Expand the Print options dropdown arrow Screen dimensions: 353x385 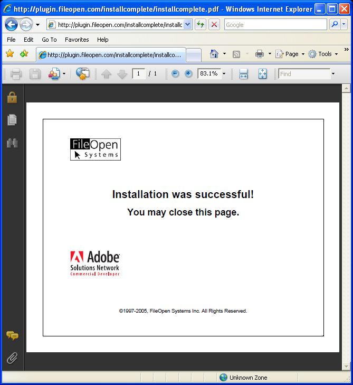(270, 54)
